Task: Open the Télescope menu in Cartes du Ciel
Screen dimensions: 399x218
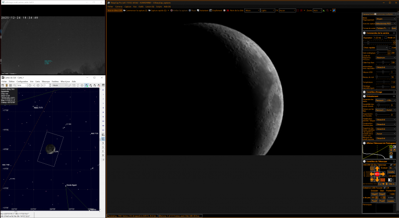Action: 46,82
